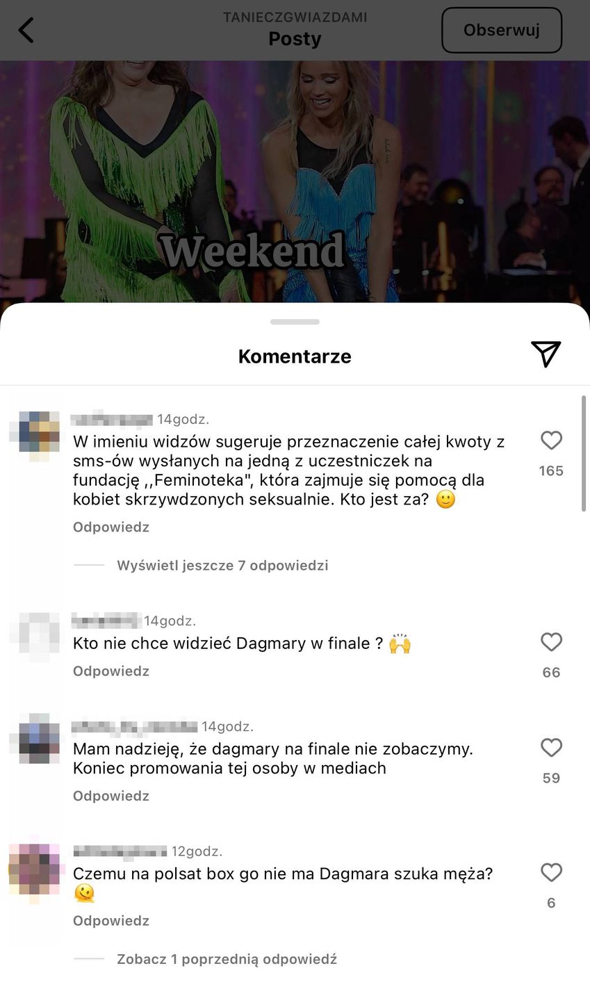Like the Feminoteka comment with 165 likes
Image resolution: width=590 pixels, height=1000 pixels.
coord(551,441)
